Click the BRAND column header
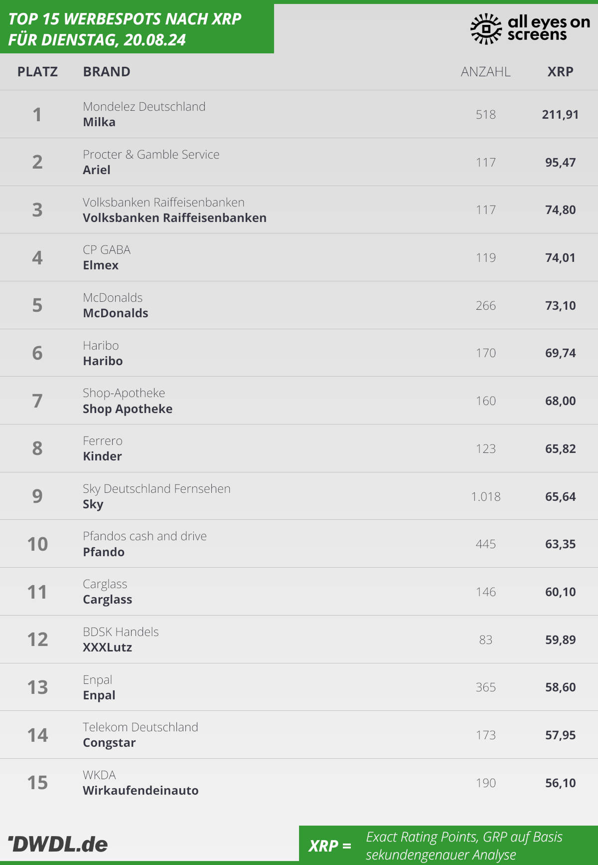 (x=107, y=72)
